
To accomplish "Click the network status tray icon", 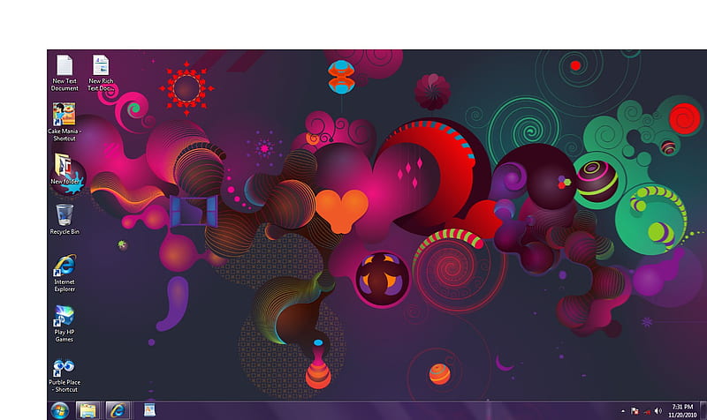I will 647,411.
